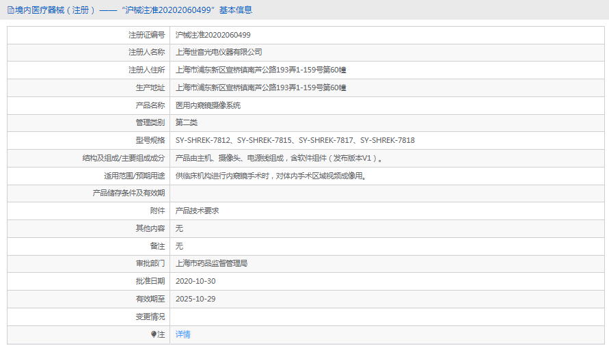Select the model list starting SY-SHREK-7812
Image resolution: width=609 pixels, height=348 pixels.
coord(295,140)
